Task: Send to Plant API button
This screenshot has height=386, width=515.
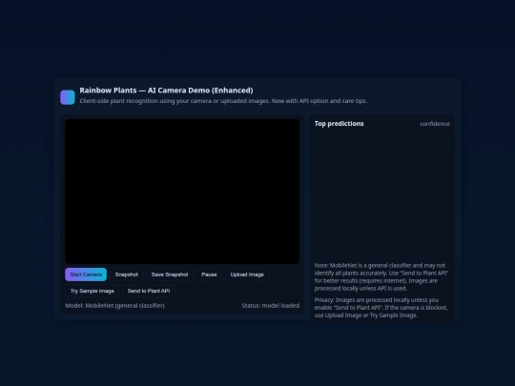Action: coord(149,291)
